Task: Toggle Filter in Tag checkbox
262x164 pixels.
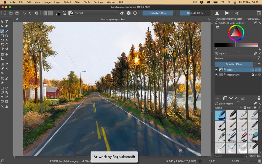Action: (247, 156)
